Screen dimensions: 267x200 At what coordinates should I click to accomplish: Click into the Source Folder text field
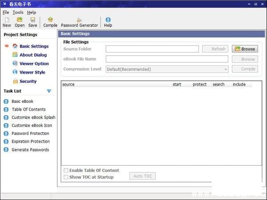click(x=152, y=49)
